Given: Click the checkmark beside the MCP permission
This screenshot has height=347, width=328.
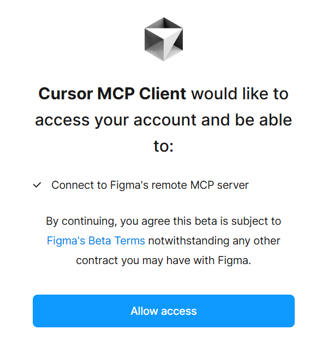Looking at the screenshot, I should pos(37,185).
